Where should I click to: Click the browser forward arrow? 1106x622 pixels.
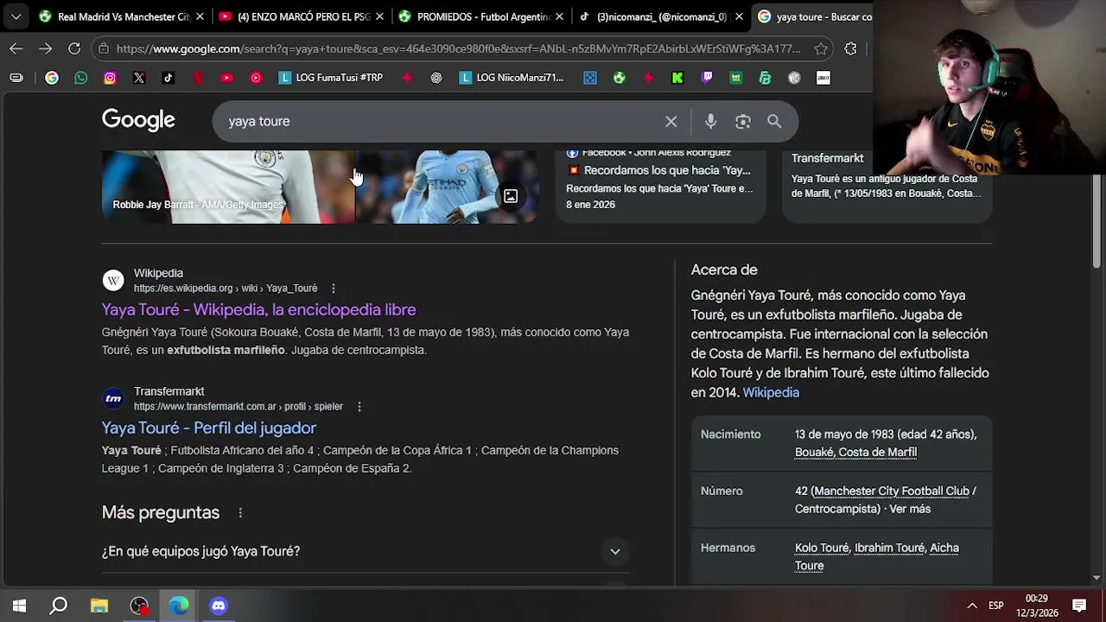click(45, 48)
